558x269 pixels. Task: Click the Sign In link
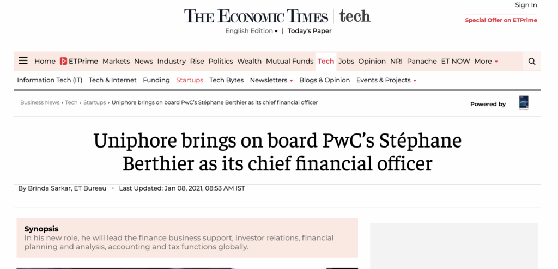pos(526,5)
